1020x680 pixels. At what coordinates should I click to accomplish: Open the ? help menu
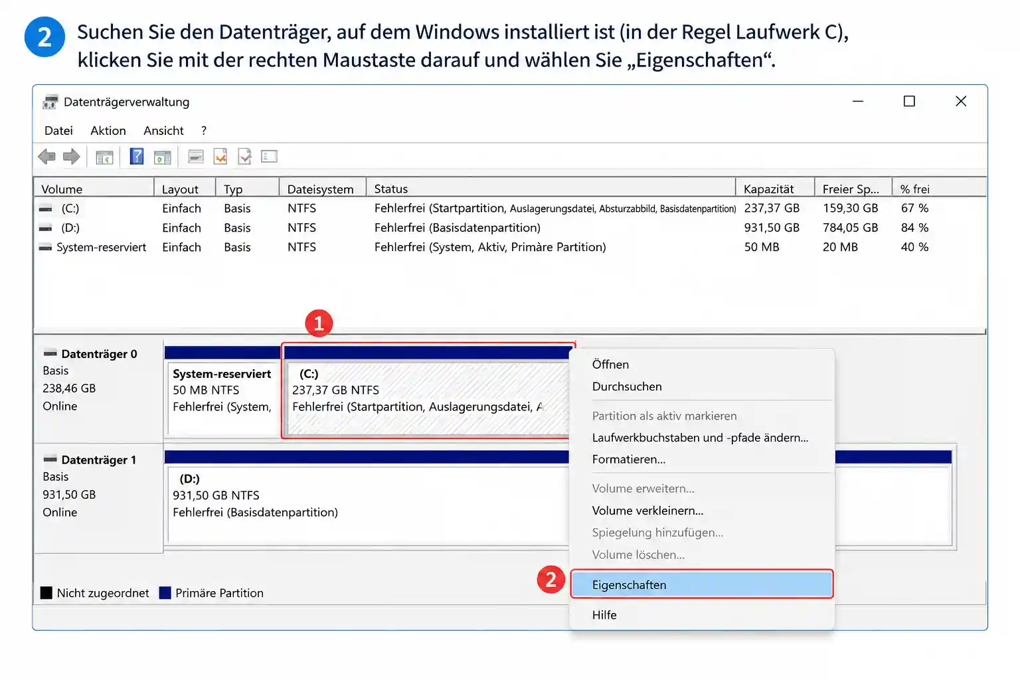pyautogui.click(x=204, y=131)
